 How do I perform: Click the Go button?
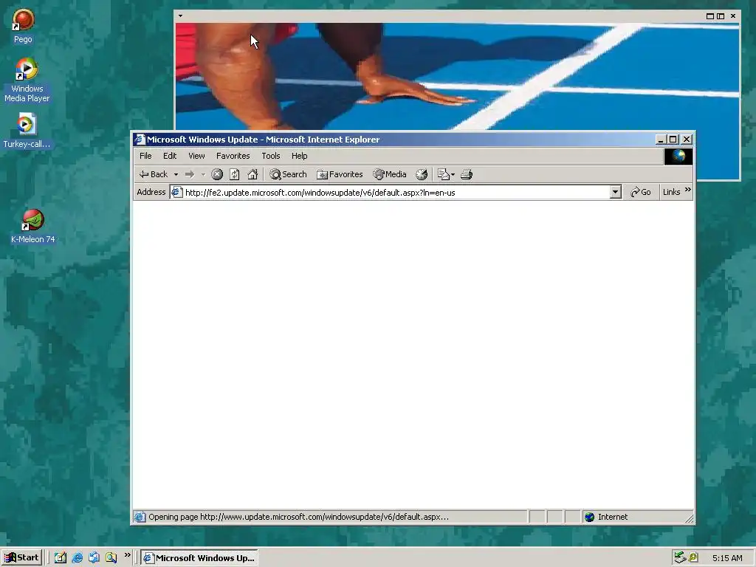pyautogui.click(x=641, y=192)
